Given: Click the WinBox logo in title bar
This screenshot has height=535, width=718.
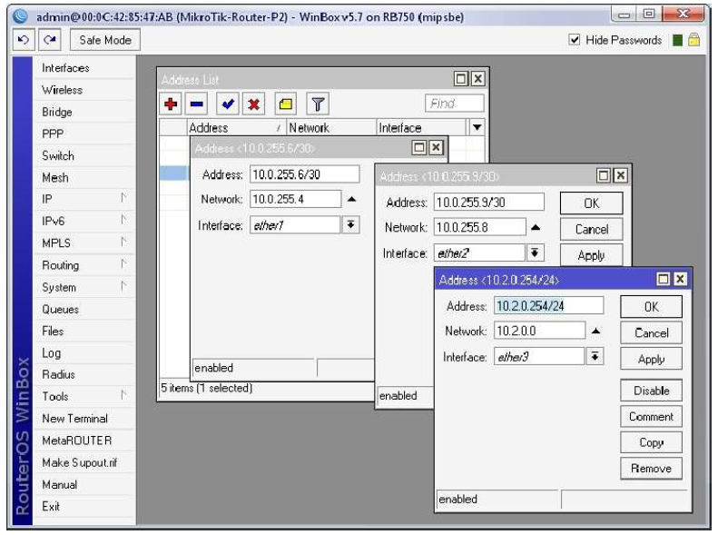Looking at the screenshot, I should coord(20,16).
